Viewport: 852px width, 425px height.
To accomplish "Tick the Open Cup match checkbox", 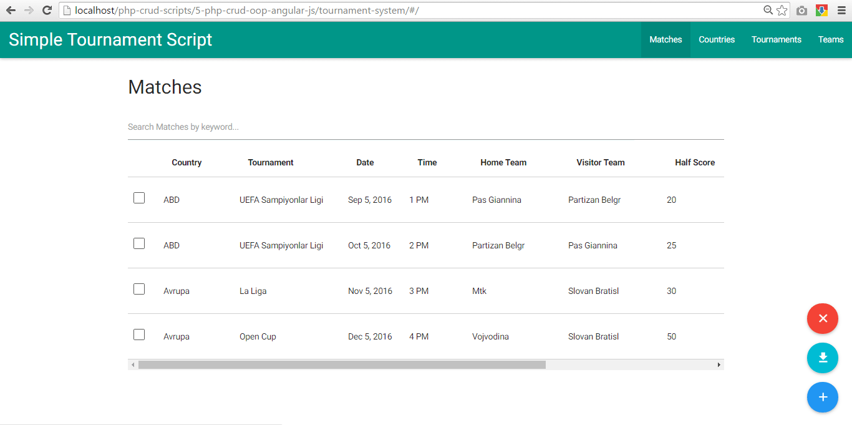I will click(x=138, y=335).
